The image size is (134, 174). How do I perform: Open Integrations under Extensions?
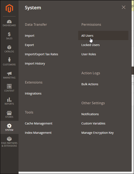(33, 94)
